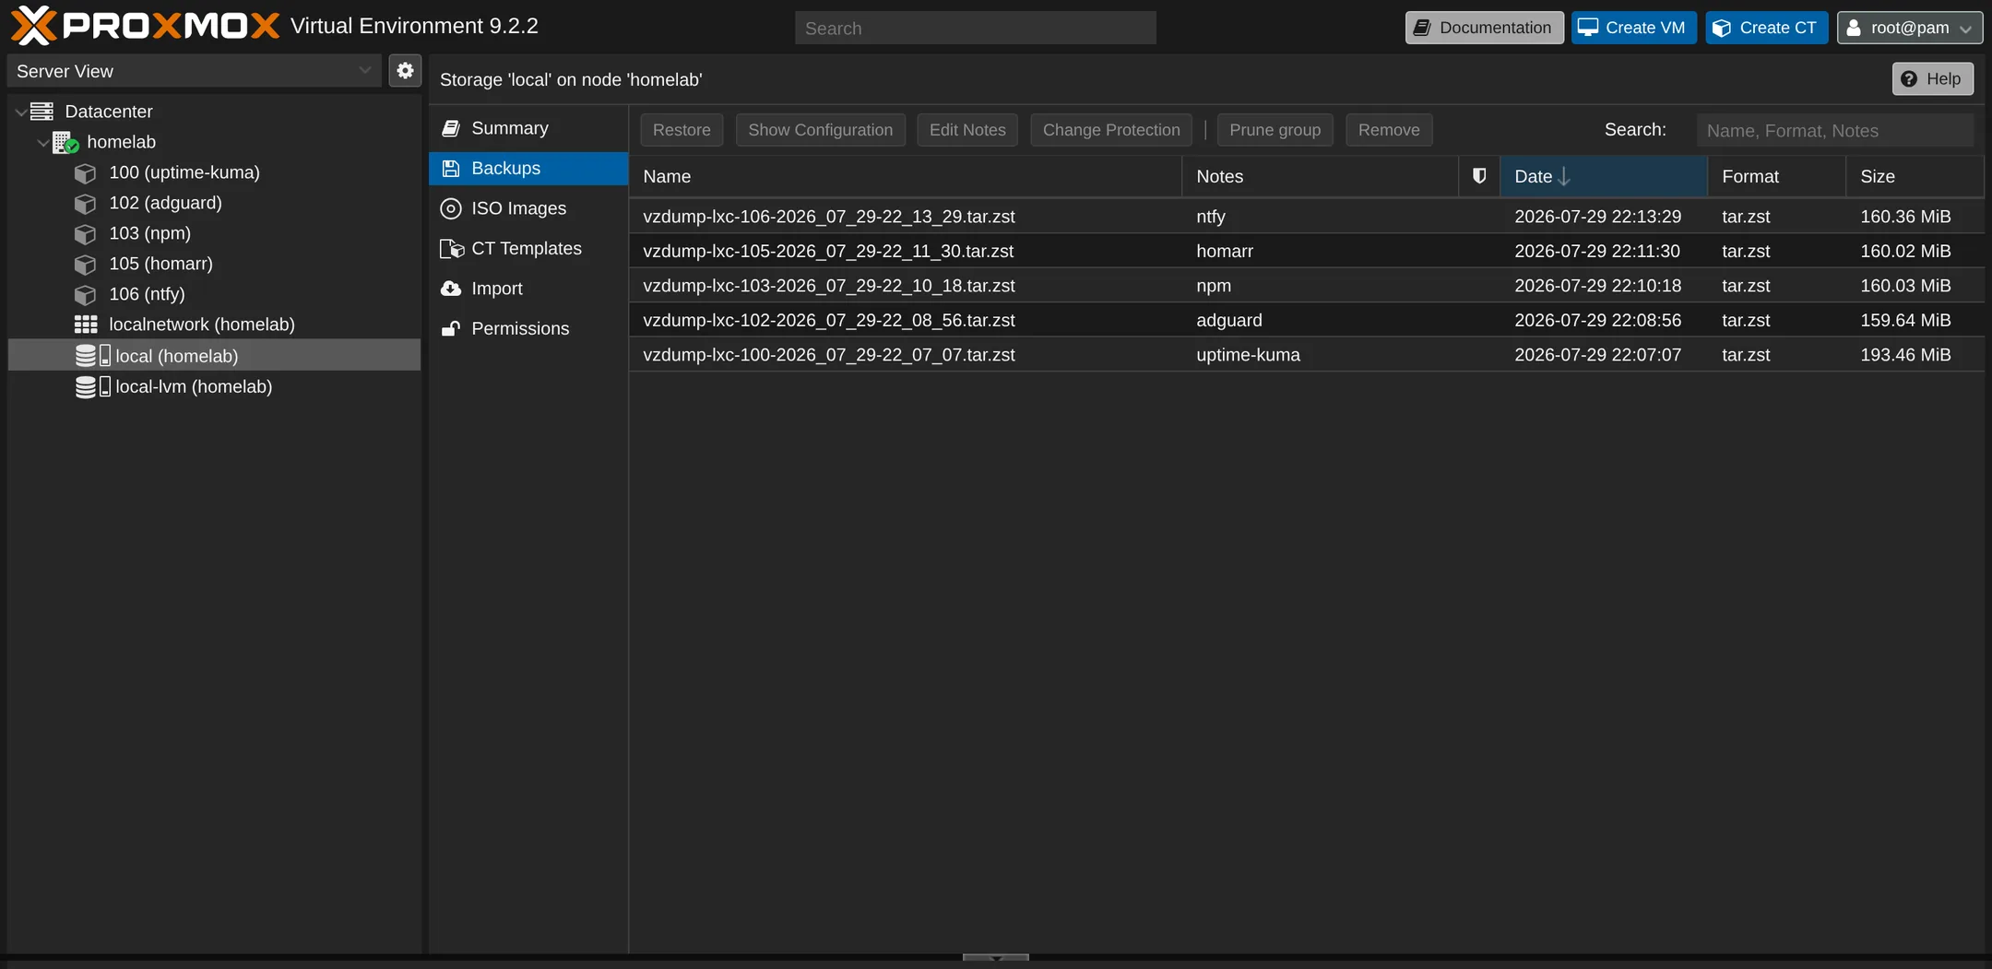Select backup row with notes 'adguard'
Viewport: 1992px width, 969px height.
[1306, 321]
